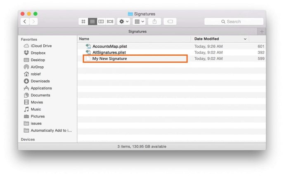284x176 pixels.
Task: Open Downloads in sidebar
Action: [x=40, y=81]
